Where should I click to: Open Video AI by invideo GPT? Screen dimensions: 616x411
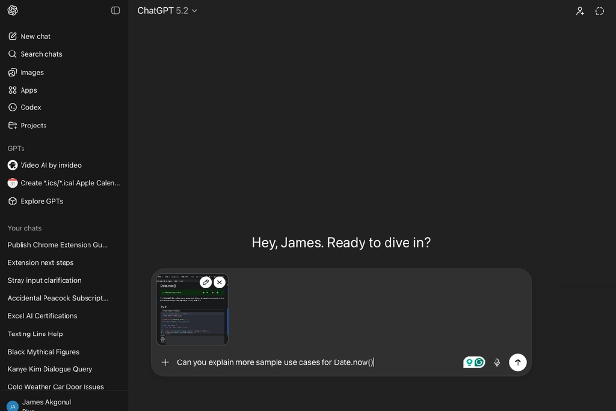coord(64,165)
